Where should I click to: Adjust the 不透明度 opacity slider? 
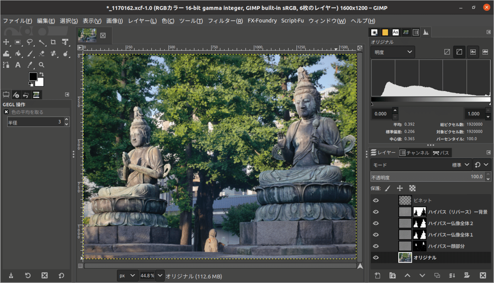427,177
